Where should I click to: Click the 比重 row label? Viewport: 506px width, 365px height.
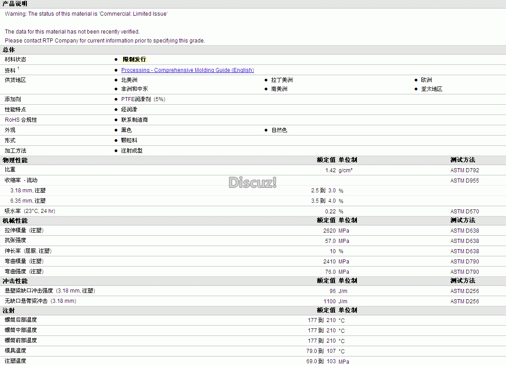[x=10, y=170]
